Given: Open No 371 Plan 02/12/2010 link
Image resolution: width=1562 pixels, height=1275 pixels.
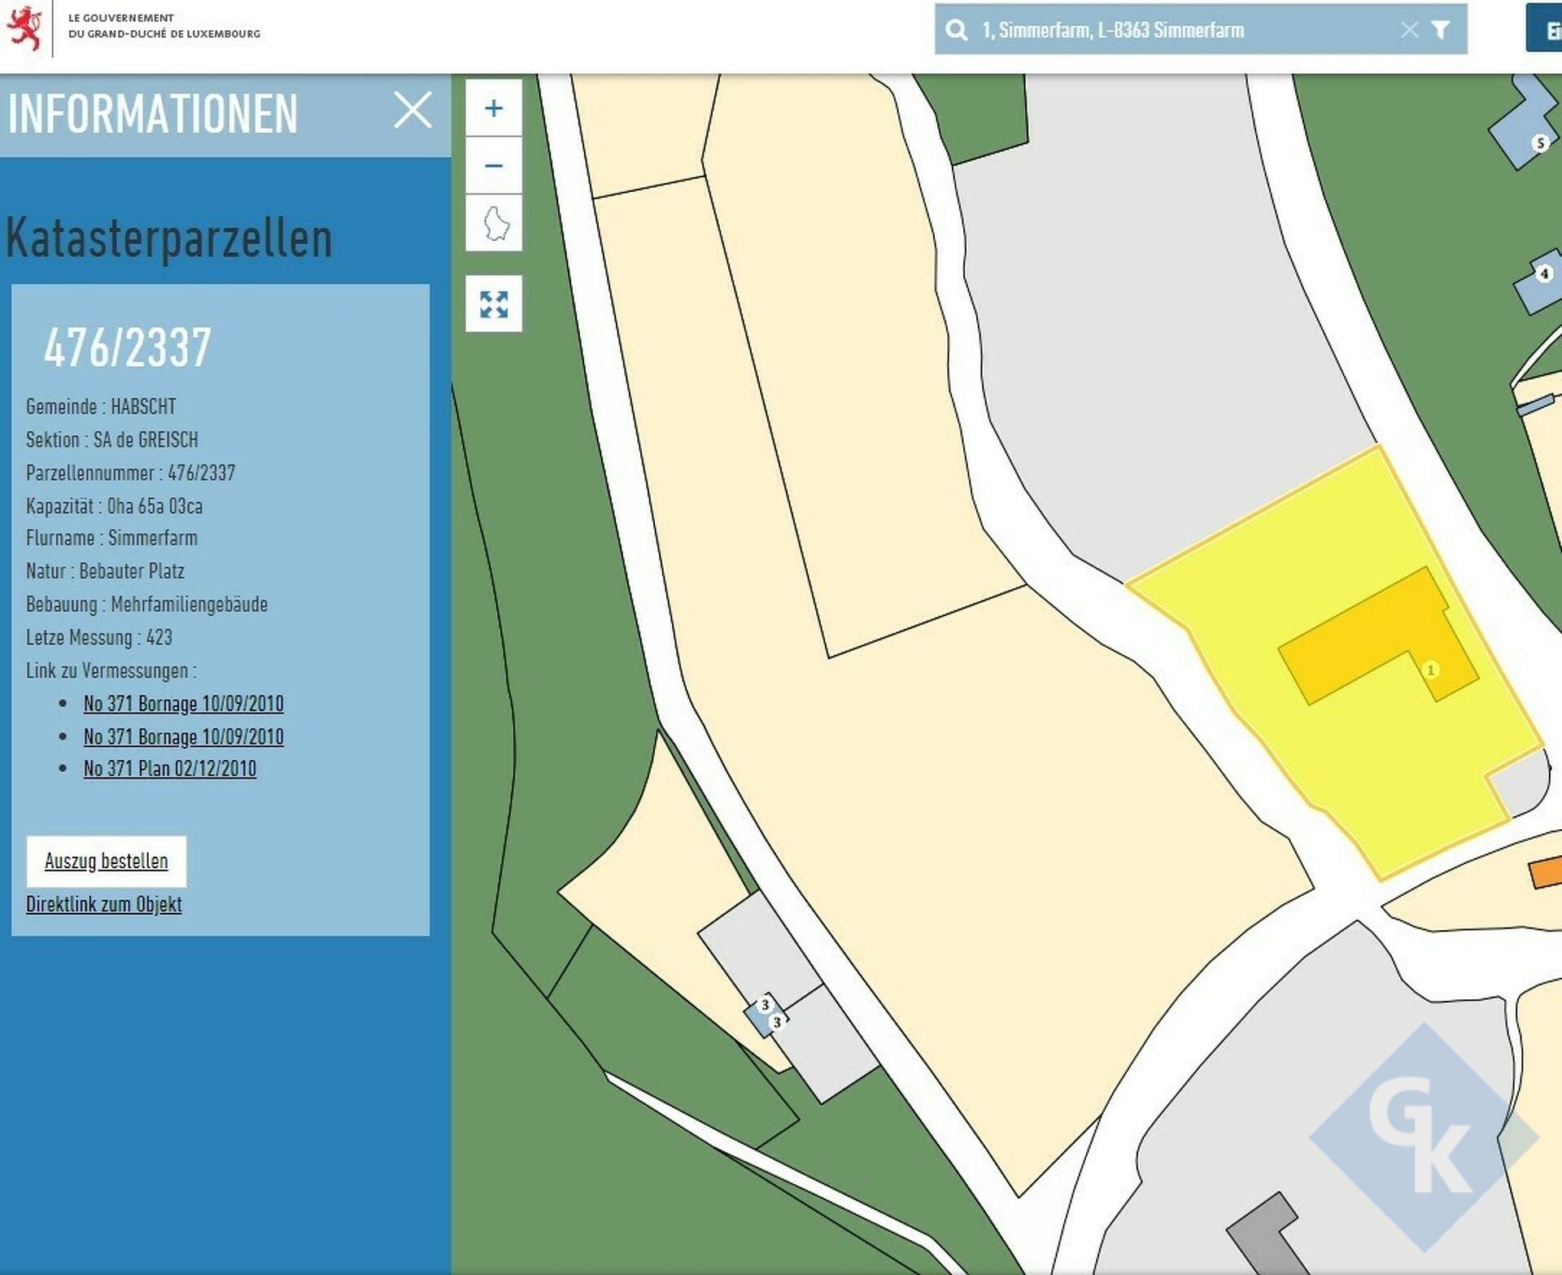Looking at the screenshot, I should [169, 768].
